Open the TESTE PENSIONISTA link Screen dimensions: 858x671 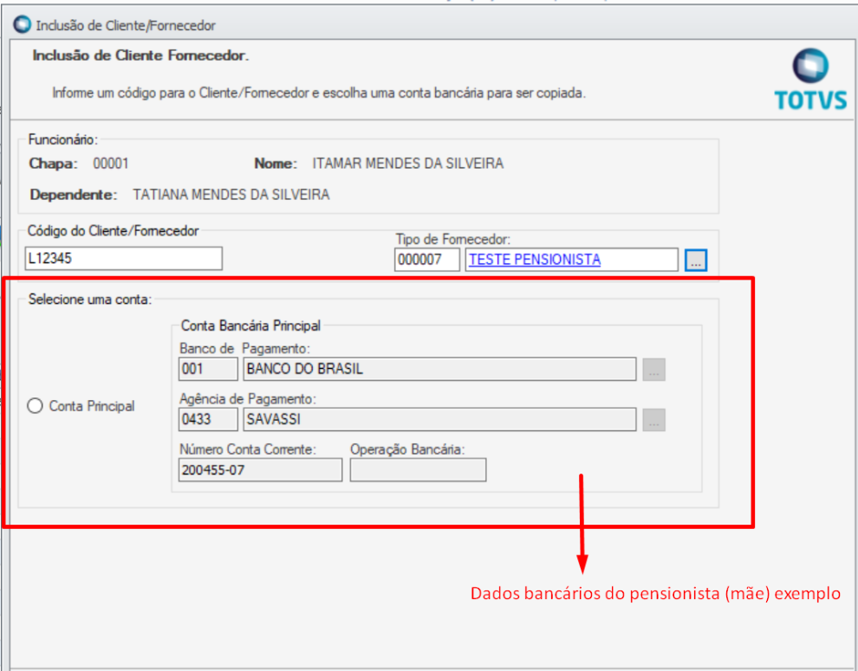click(535, 259)
